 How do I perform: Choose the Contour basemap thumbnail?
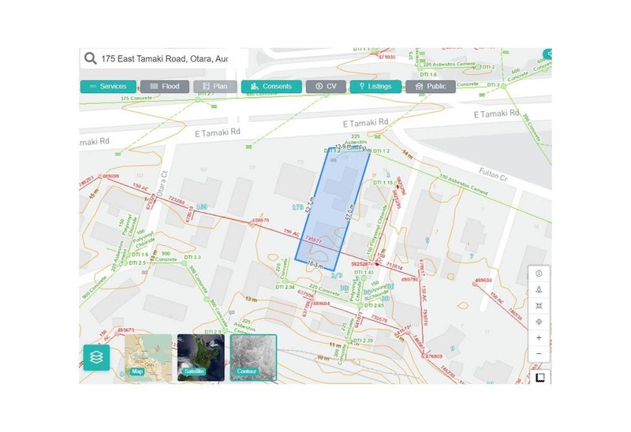pos(253,358)
